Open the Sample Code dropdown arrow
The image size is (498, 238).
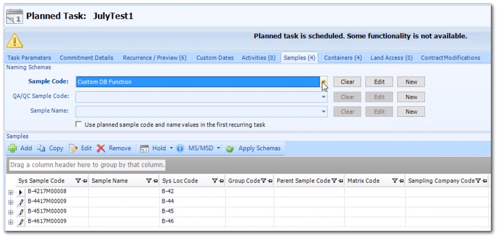323,82
